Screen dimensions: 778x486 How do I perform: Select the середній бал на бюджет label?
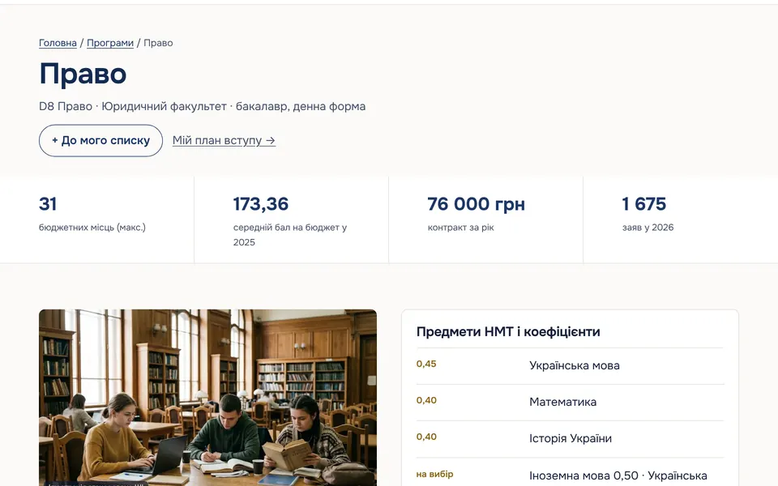coord(290,235)
